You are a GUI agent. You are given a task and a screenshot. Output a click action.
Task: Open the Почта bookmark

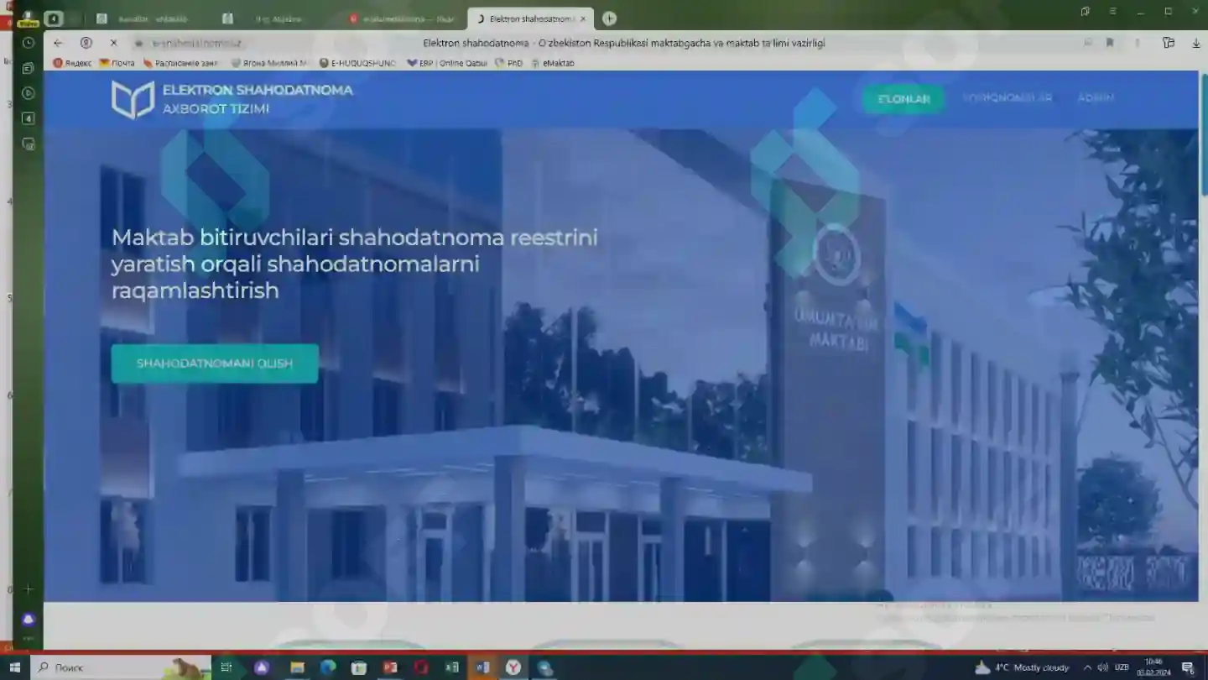(117, 63)
